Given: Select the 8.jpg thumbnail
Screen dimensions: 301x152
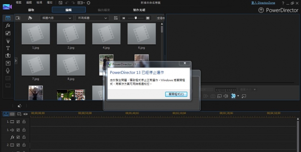Looking at the screenshot, I should 71,65.
